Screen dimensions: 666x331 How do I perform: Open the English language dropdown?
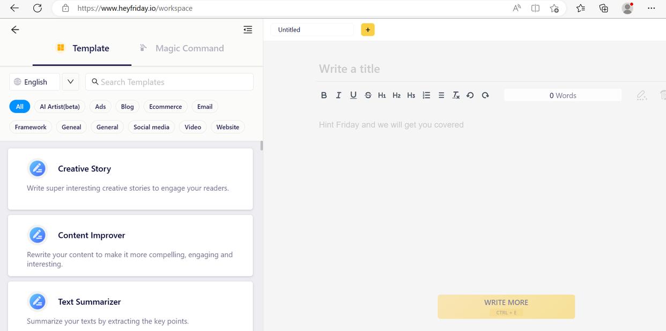[x=34, y=82]
